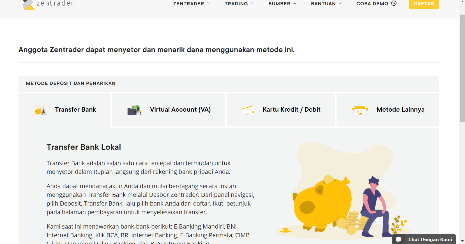Click the Zentrader logo icon
The height and width of the screenshot is (244, 465).
pos(28,4)
